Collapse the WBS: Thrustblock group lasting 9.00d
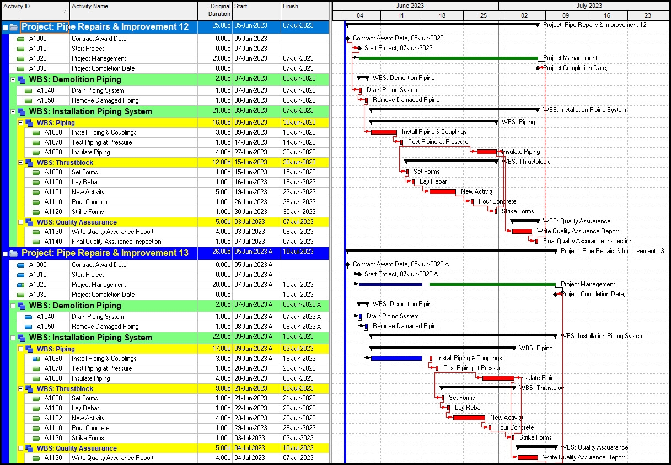 tap(20, 389)
